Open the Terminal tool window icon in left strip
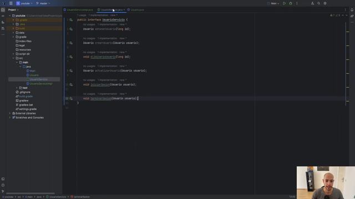355x199 pixels. pyautogui.click(x=3, y=179)
